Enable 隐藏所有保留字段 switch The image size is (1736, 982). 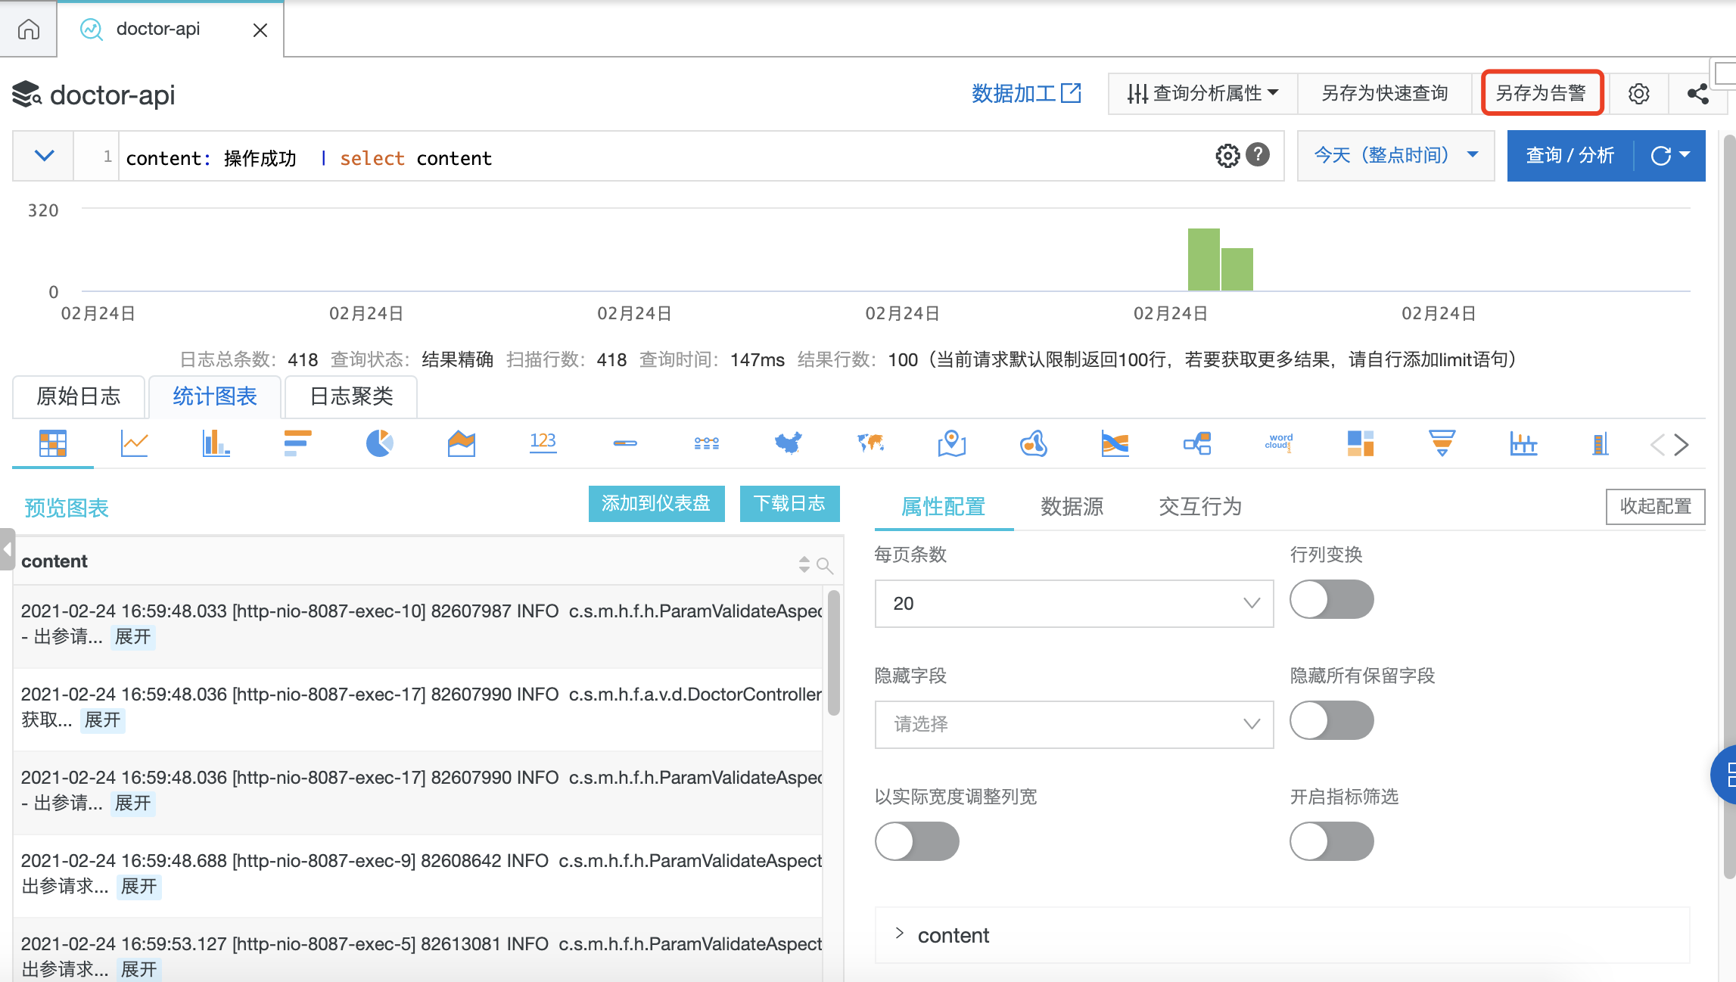1331,721
